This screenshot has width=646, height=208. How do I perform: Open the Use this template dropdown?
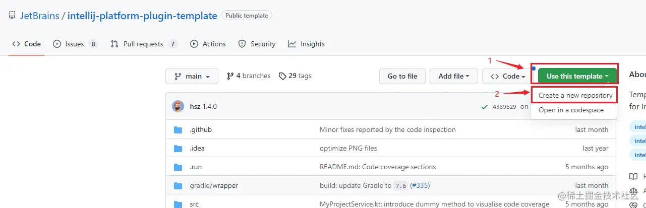[577, 76]
